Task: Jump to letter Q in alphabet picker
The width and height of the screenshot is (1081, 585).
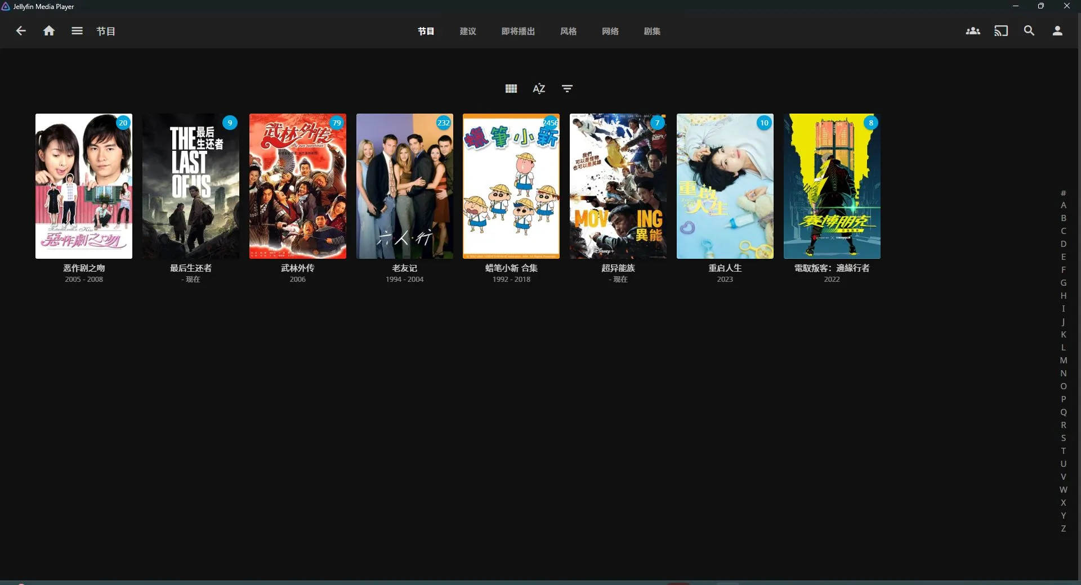Action: coord(1064,412)
